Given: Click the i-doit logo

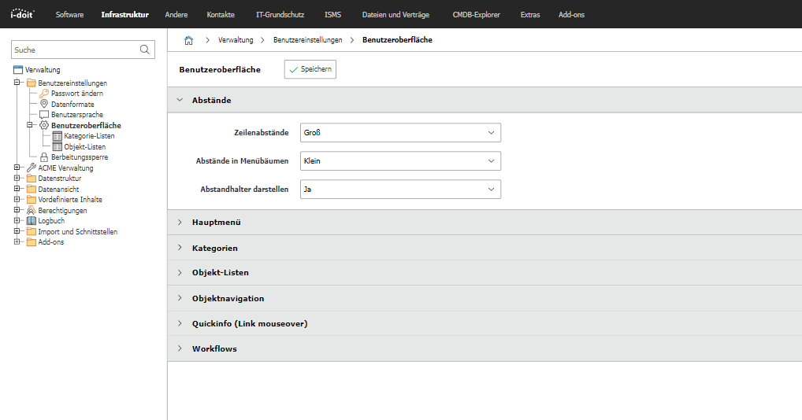Looking at the screenshot, I should point(22,14).
